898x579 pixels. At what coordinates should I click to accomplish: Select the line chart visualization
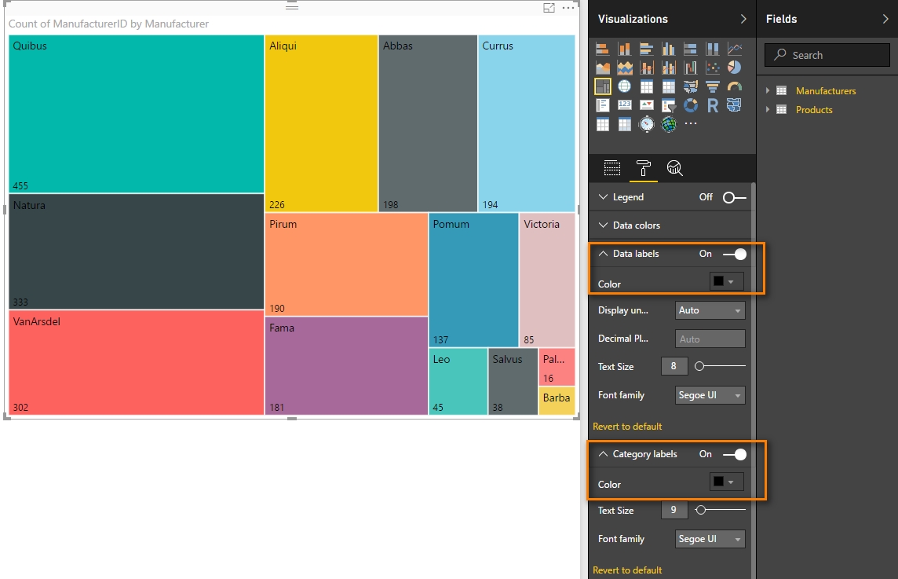pos(734,49)
